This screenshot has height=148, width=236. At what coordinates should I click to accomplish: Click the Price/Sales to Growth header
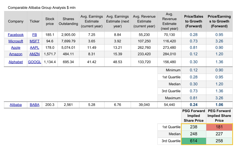point(194,21)
